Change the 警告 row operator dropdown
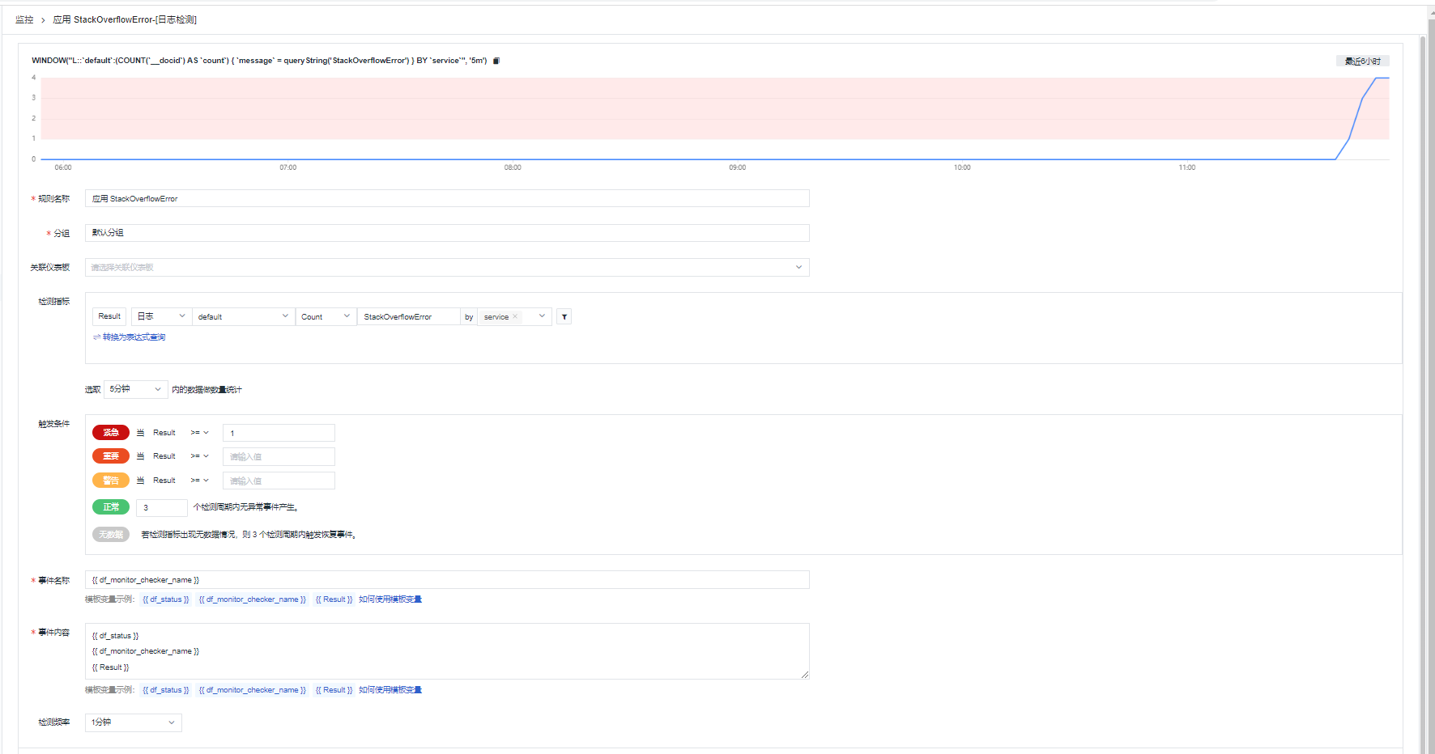This screenshot has height=754, width=1435. pos(200,481)
